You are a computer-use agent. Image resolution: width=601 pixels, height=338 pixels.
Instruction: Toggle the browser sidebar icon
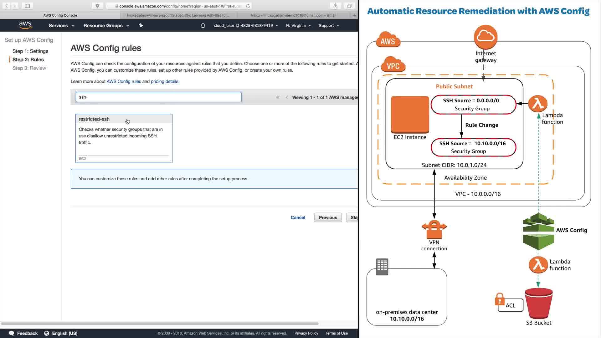coord(27,6)
